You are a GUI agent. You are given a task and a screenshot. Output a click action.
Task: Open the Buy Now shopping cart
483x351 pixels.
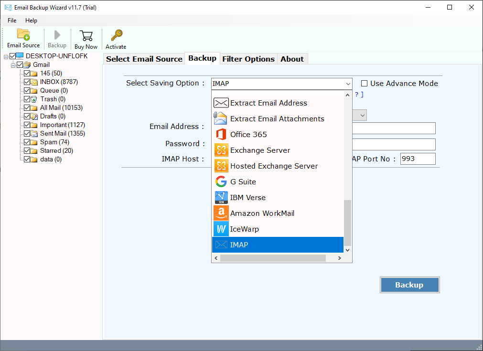[x=86, y=35]
